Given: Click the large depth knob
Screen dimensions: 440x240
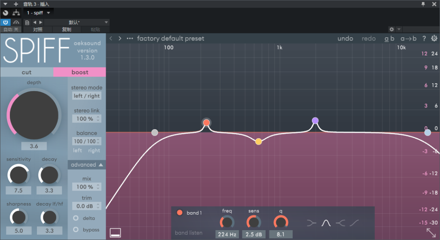Looking at the screenshot, I should 34,115.
